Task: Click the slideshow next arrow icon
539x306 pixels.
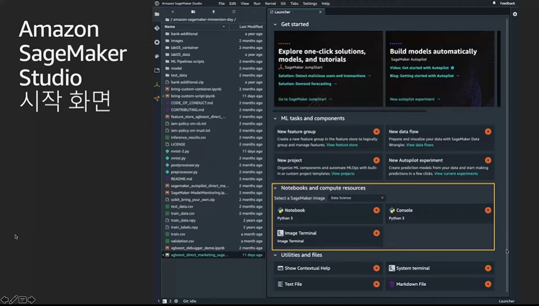Action: [32, 300]
